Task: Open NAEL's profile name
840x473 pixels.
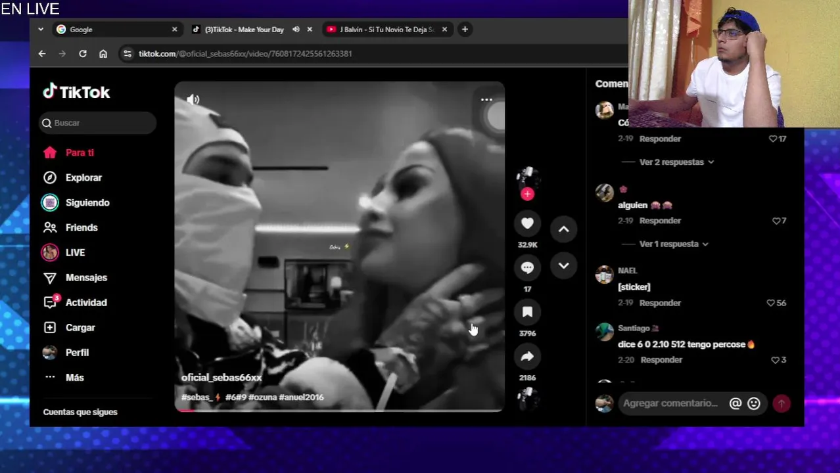Action: [x=627, y=271]
